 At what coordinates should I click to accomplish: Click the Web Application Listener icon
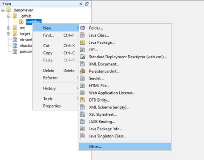coord(83,93)
